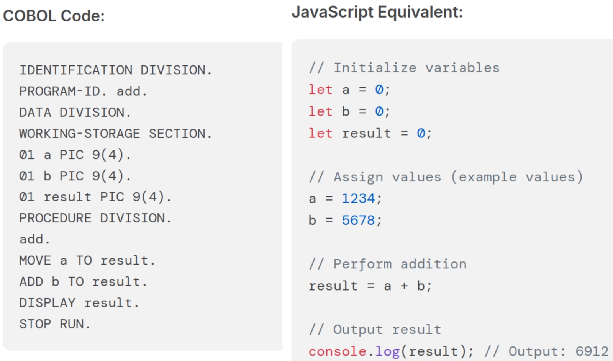
Task: Click the 'result = a + b;' line
Action: tap(370, 286)
